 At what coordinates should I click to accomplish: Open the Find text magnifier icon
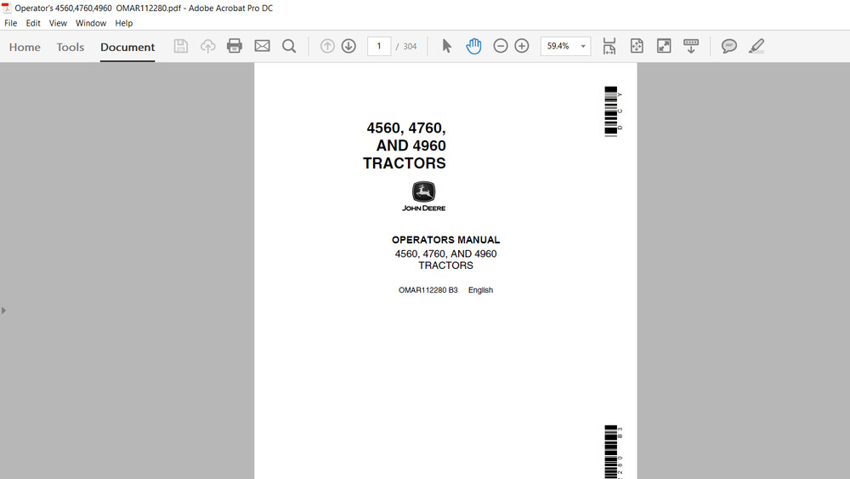click(289, 46)
